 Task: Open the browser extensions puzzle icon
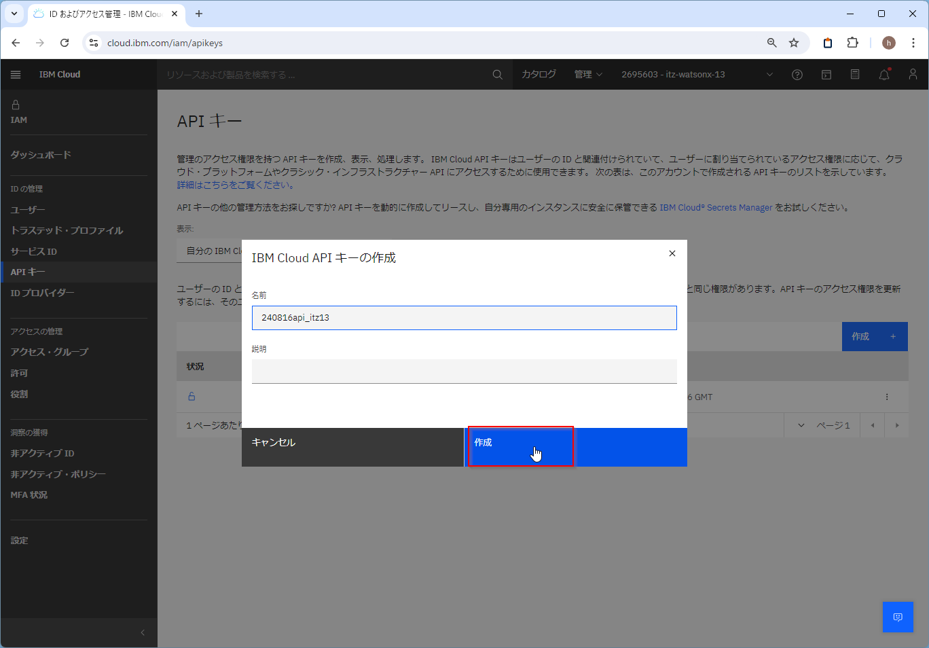(x=852, y=43)
